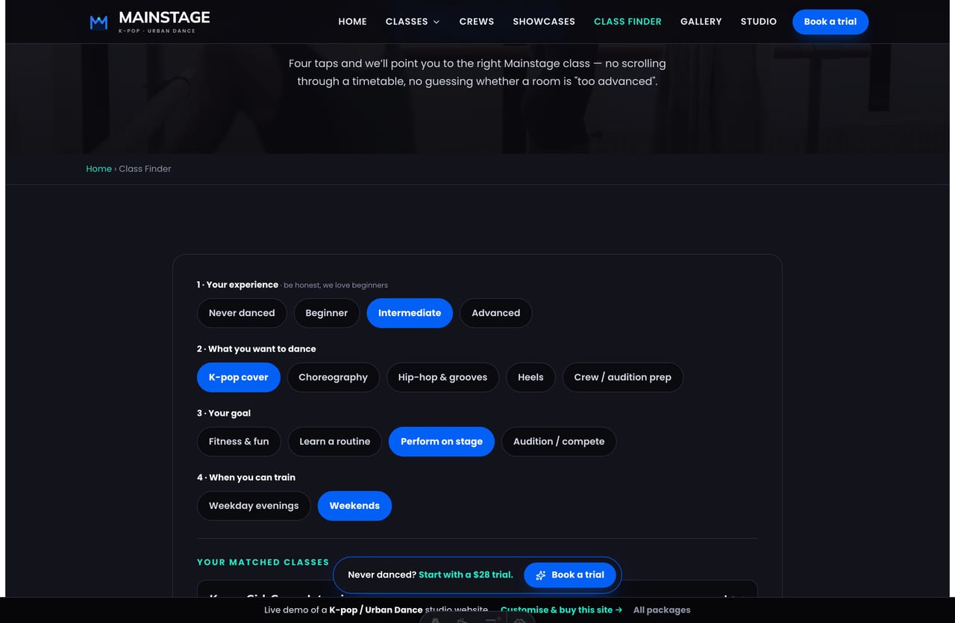Pick the Advanced experience level
The image size is (955, 623).
(496, 313)
